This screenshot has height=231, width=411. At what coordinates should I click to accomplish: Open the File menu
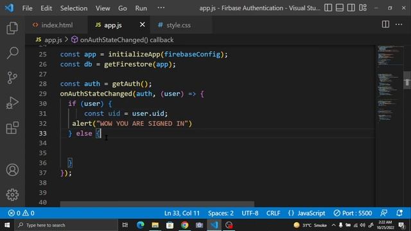tap(27, 8)
